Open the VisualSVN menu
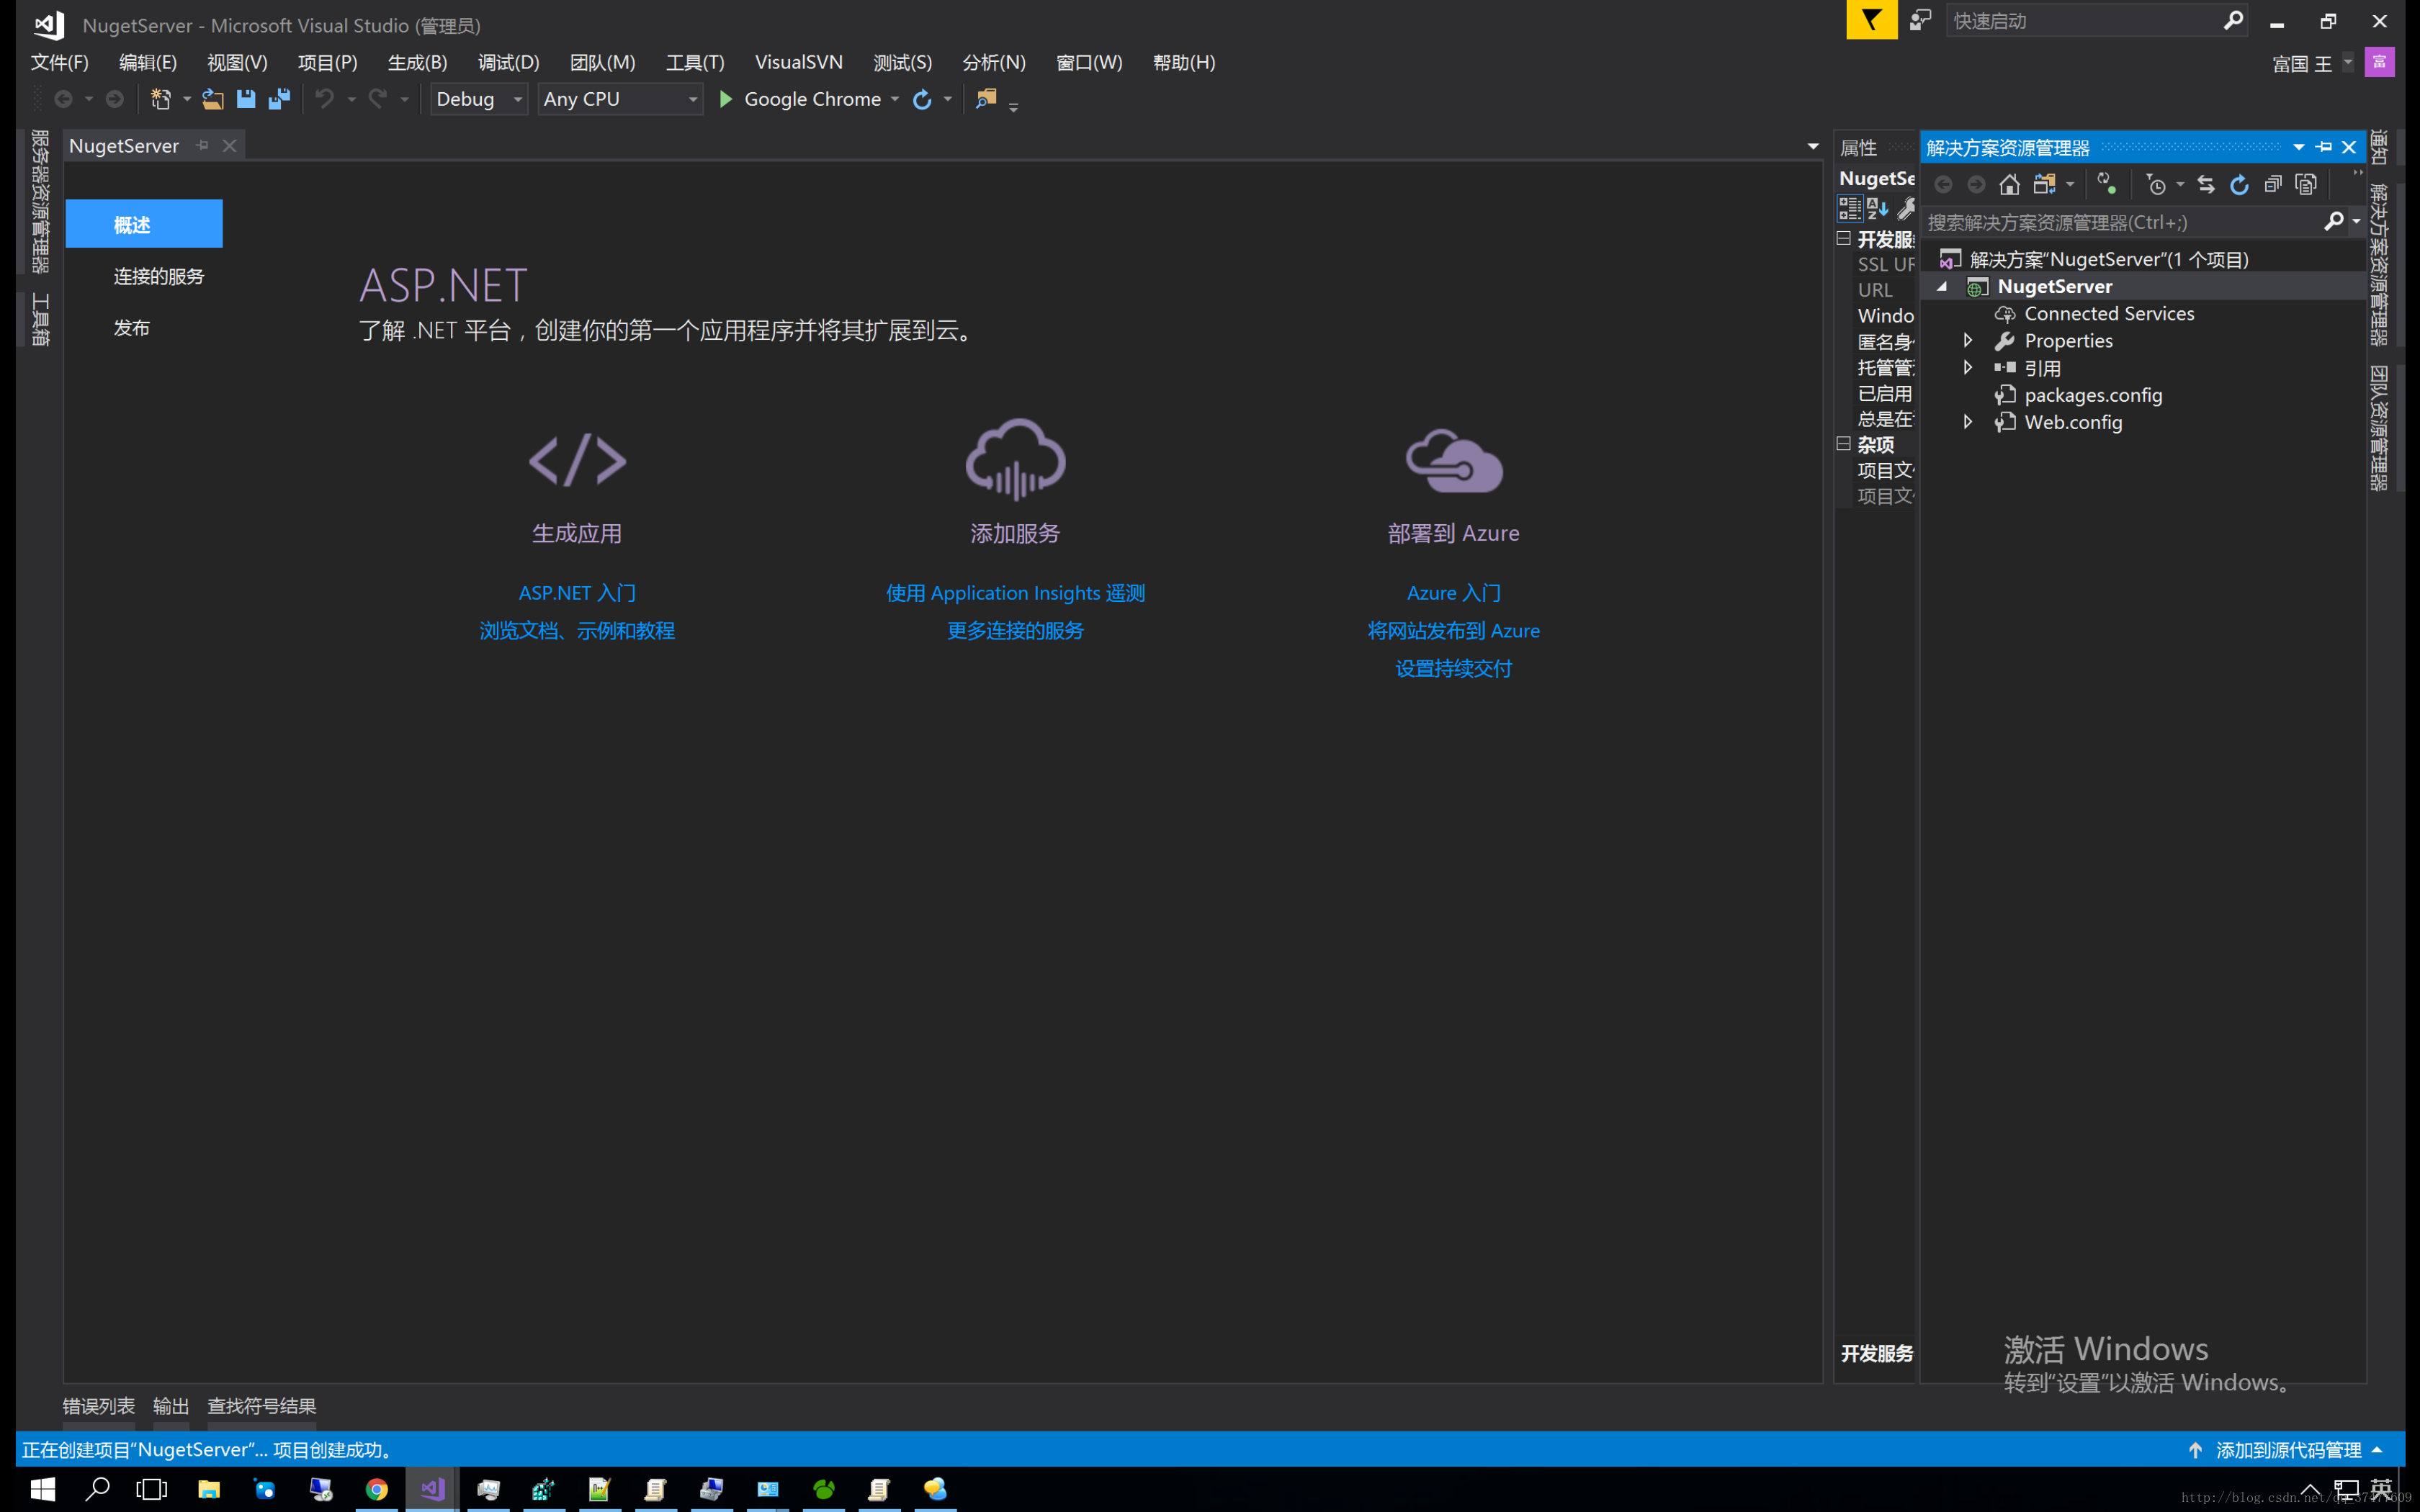Viewport: 2420px width, 1512px height. coord(798,62)
